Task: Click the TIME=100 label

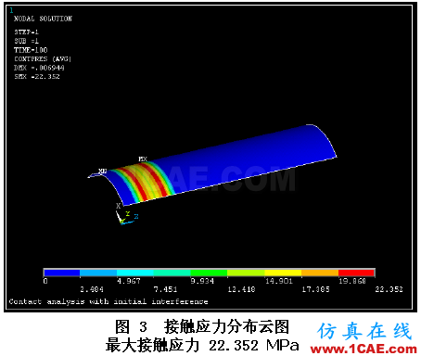Action: pos(31,50)
